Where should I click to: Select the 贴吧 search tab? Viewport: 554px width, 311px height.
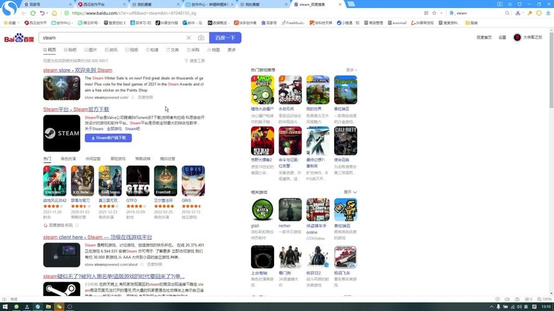tap(70, 50)
